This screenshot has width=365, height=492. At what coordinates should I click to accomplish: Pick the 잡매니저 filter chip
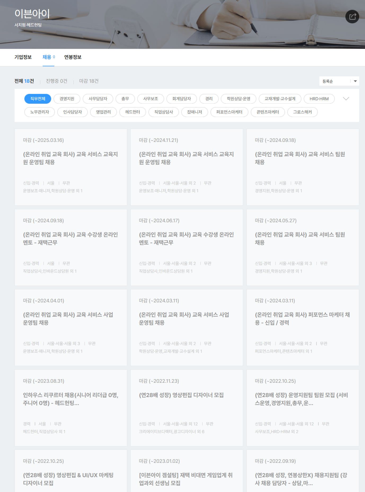[195, 112]
